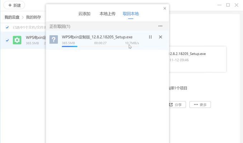243x143 pixels.
Task: Open 我的云盘 breadcrumb
Action: pyautogui.click(x=12, y=17)
